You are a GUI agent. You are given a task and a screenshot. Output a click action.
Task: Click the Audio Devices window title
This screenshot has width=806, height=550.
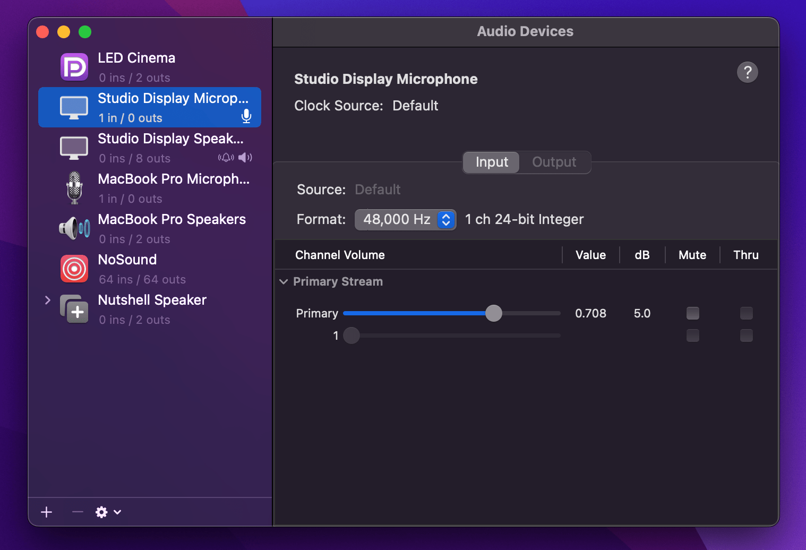(x=525, y=31)
